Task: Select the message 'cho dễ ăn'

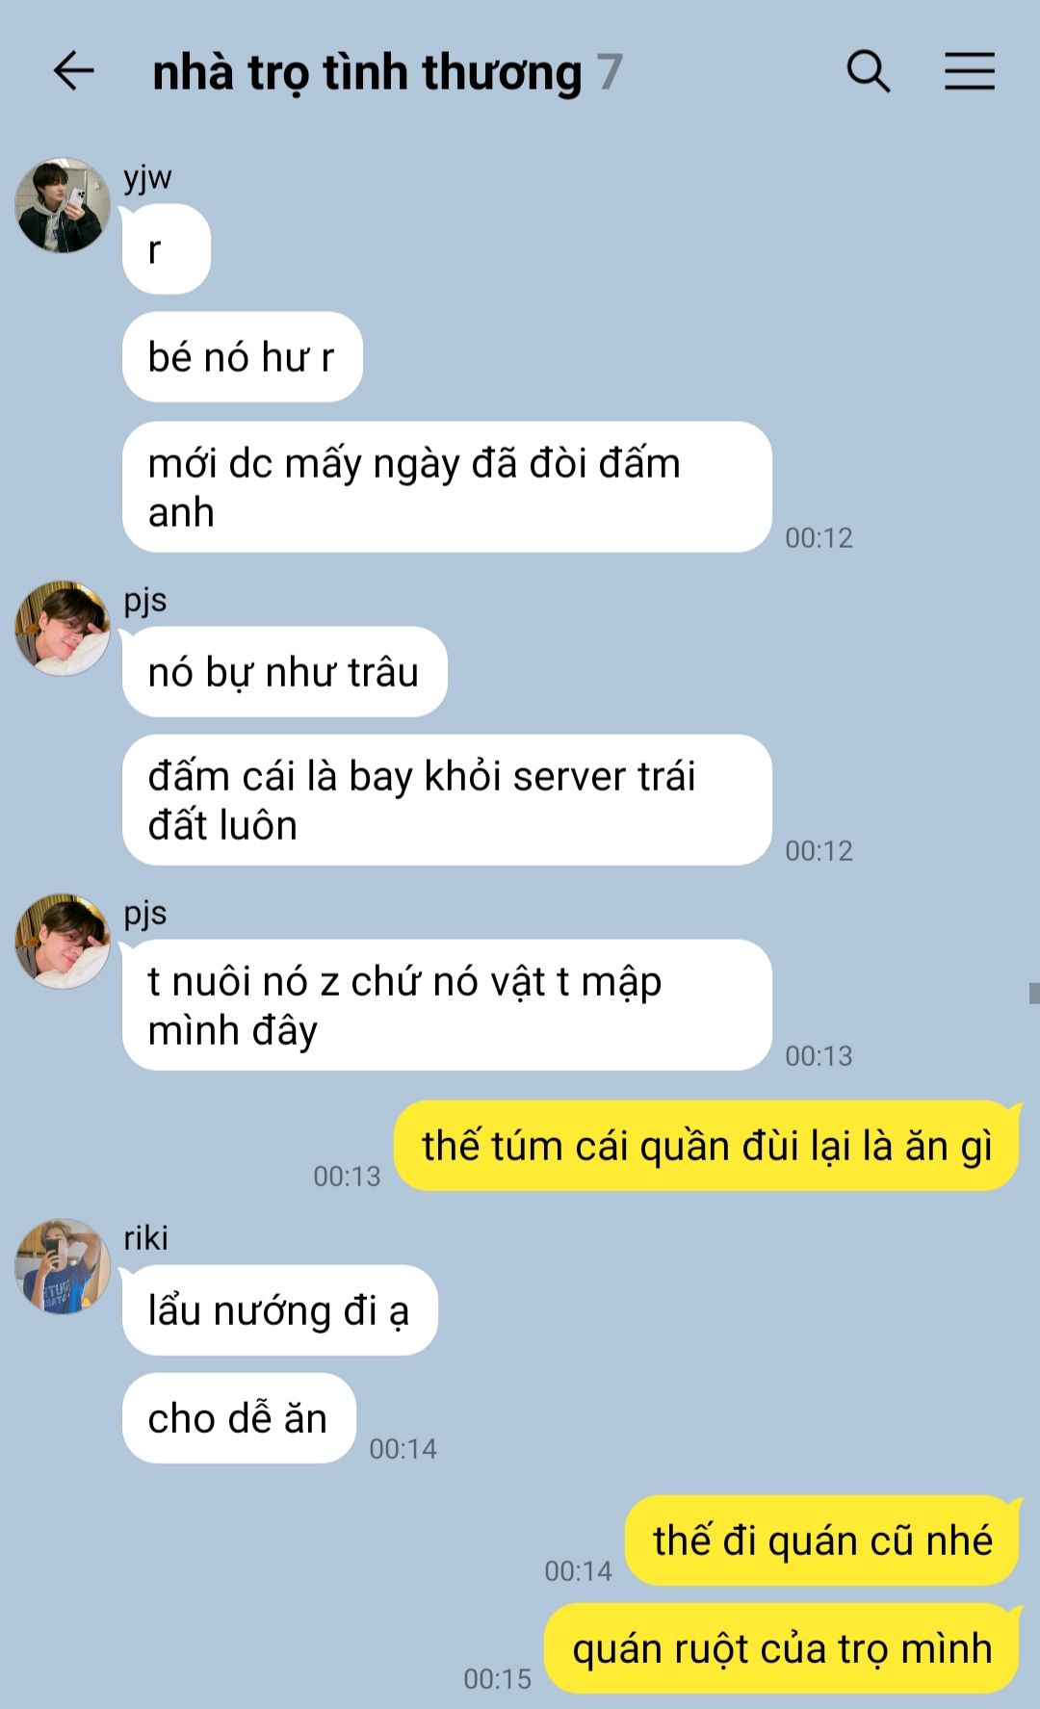Action: [x=239, y=1418]
